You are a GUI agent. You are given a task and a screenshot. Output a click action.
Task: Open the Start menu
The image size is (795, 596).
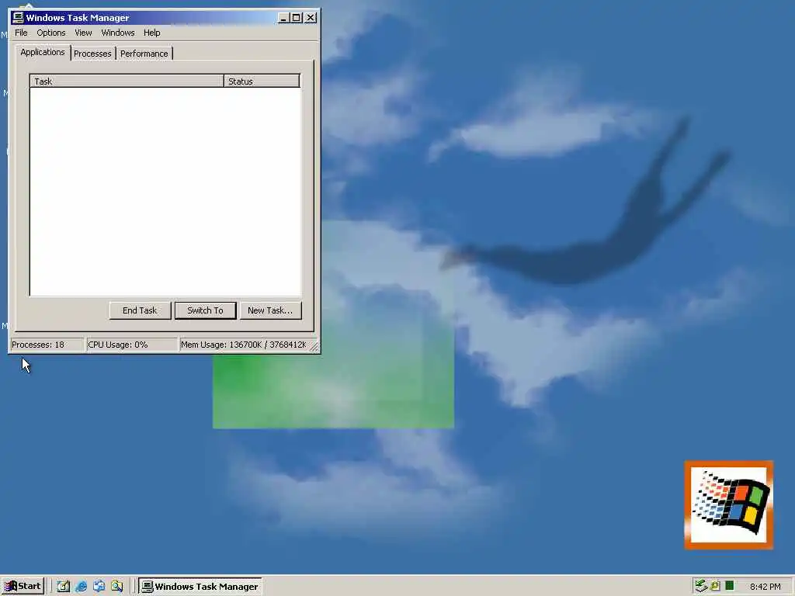[23, 587]
